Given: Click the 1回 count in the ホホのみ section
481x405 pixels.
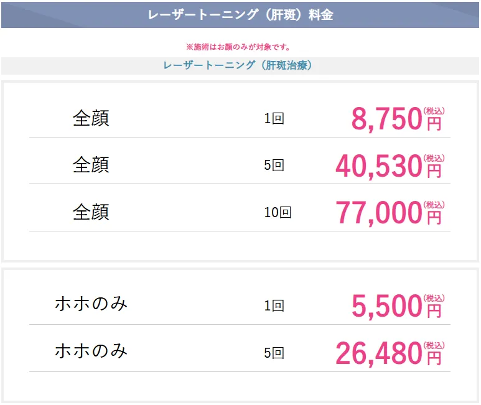Looking at the screenshot, I should pyautogui.click(x=274, y=305).
